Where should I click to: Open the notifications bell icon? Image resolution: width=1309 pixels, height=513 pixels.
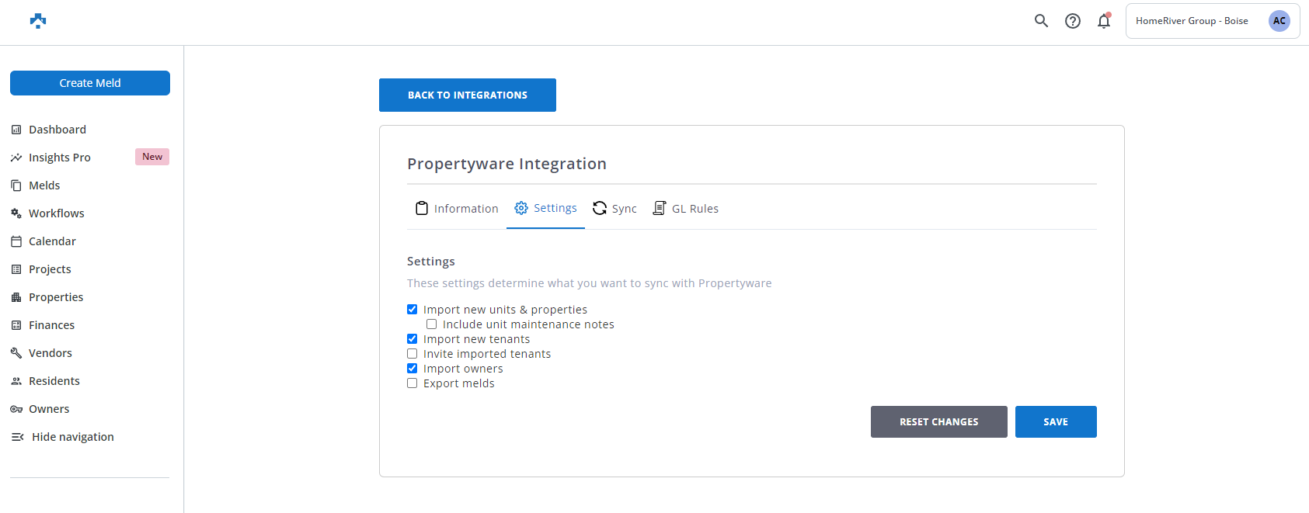(x=1104, y=21)
